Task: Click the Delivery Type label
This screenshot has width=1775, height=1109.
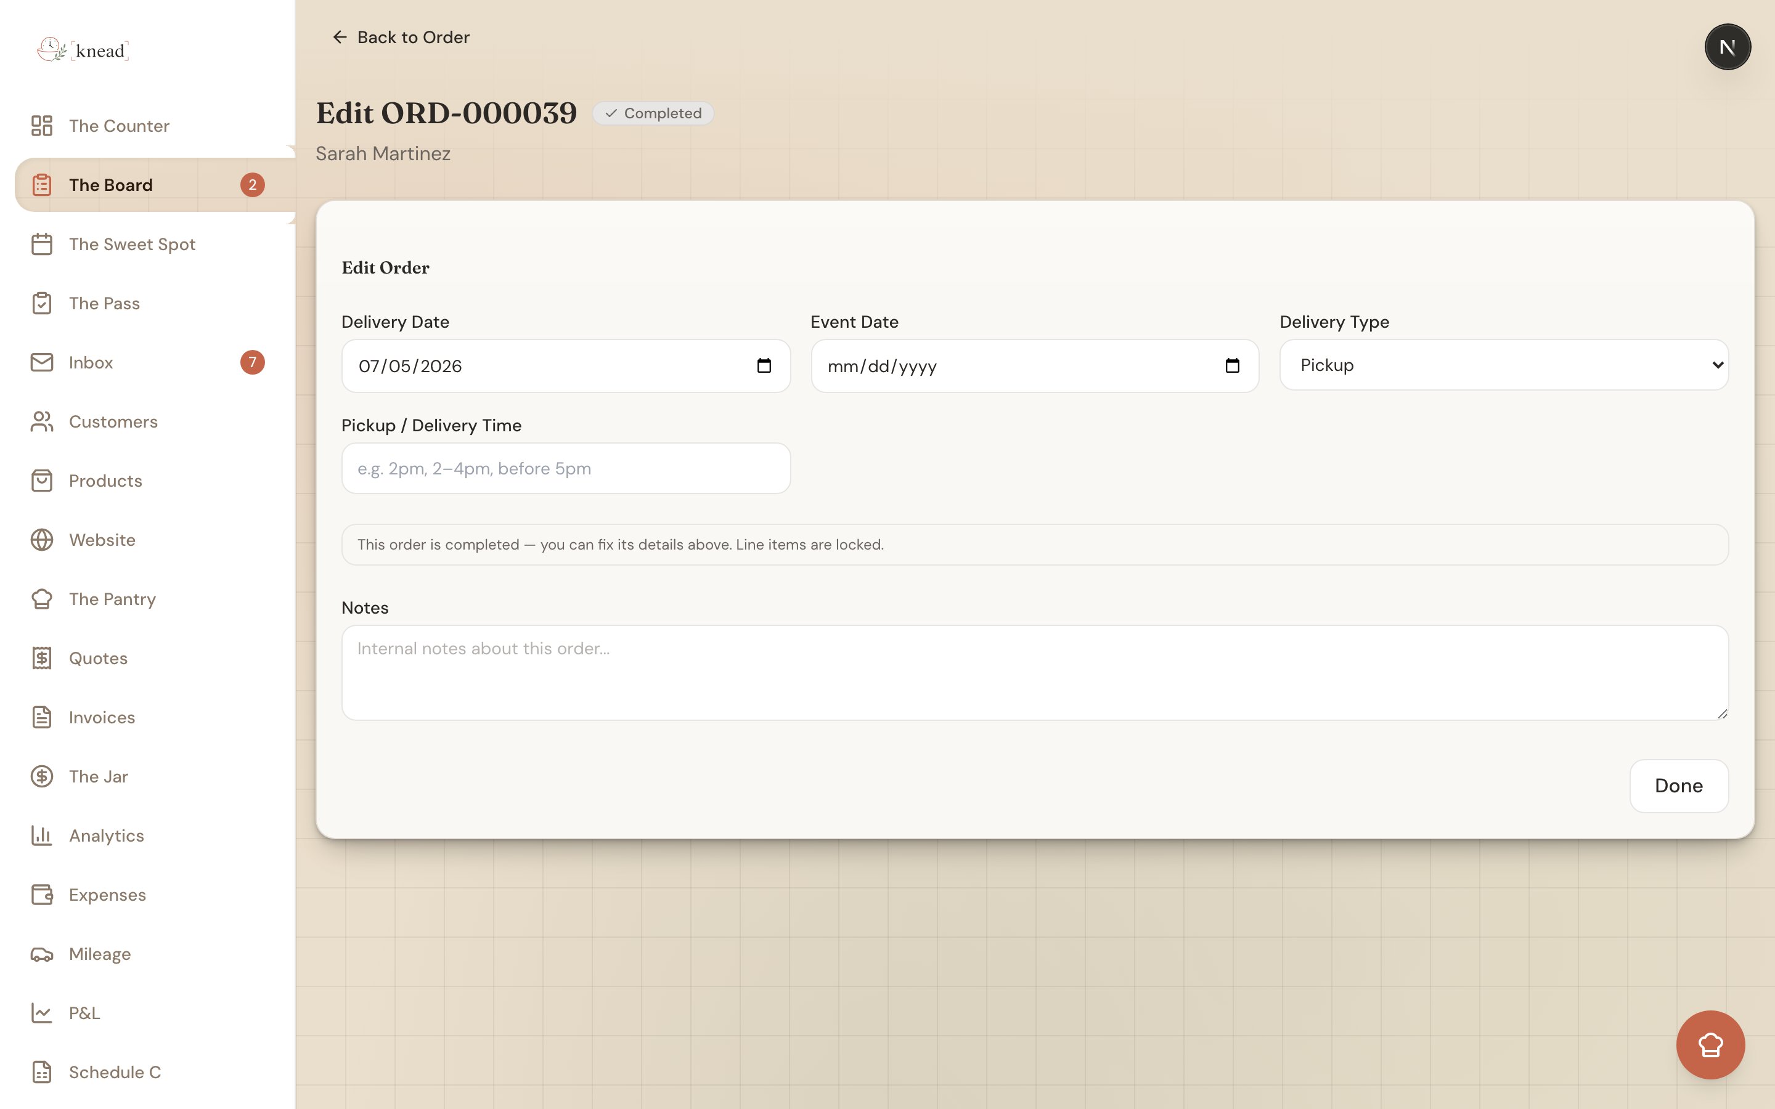Action: (x=1334, y=322)
